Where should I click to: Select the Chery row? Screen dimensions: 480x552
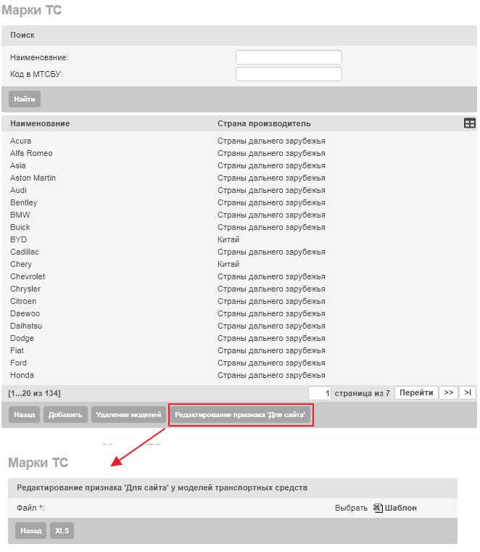click(239, 264)
